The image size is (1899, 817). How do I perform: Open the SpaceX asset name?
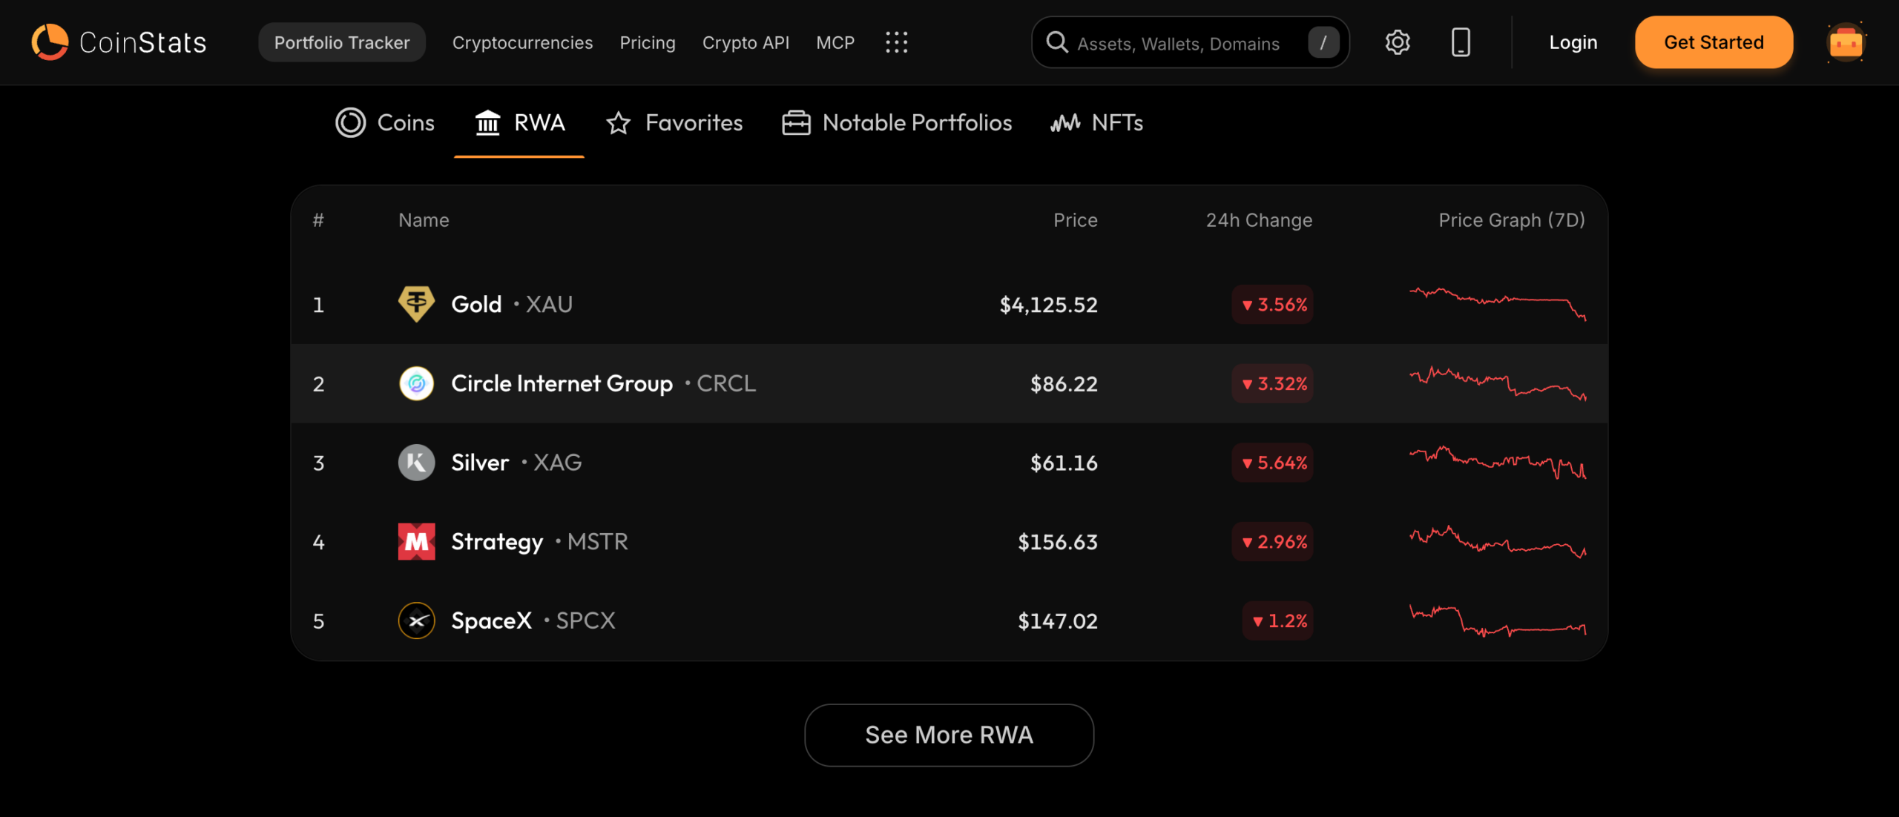click(x=491, y=621)
